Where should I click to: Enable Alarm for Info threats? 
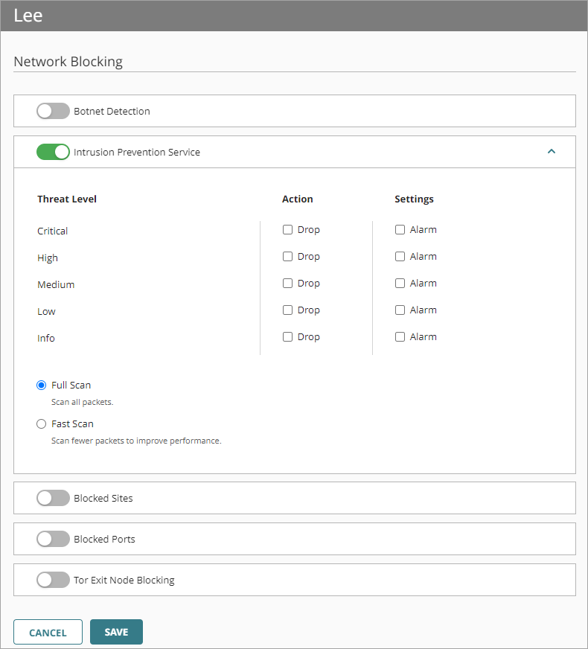tap(400, 336)
